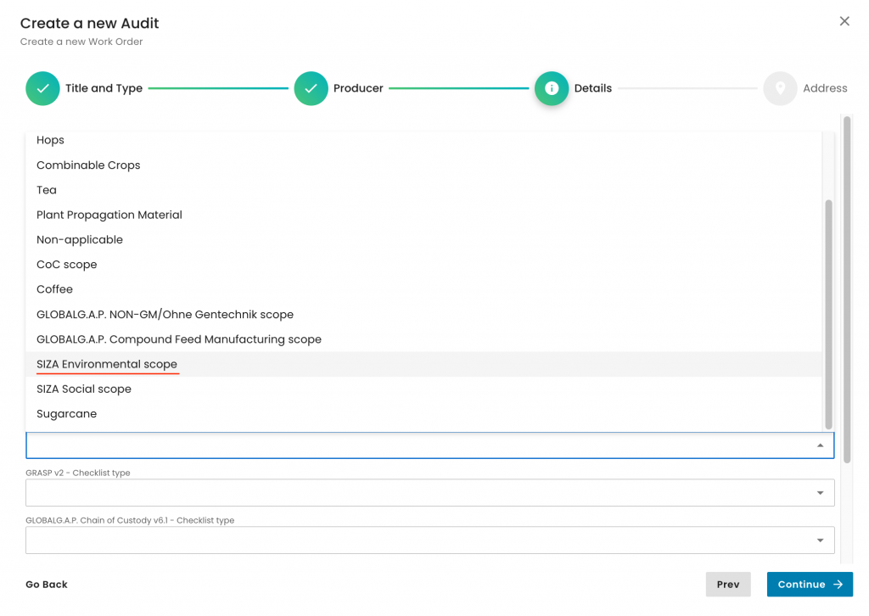This screenshot has height=616, width=869.
Task: Pick Coffee in the scope list
Action: (x=54, y=289)
